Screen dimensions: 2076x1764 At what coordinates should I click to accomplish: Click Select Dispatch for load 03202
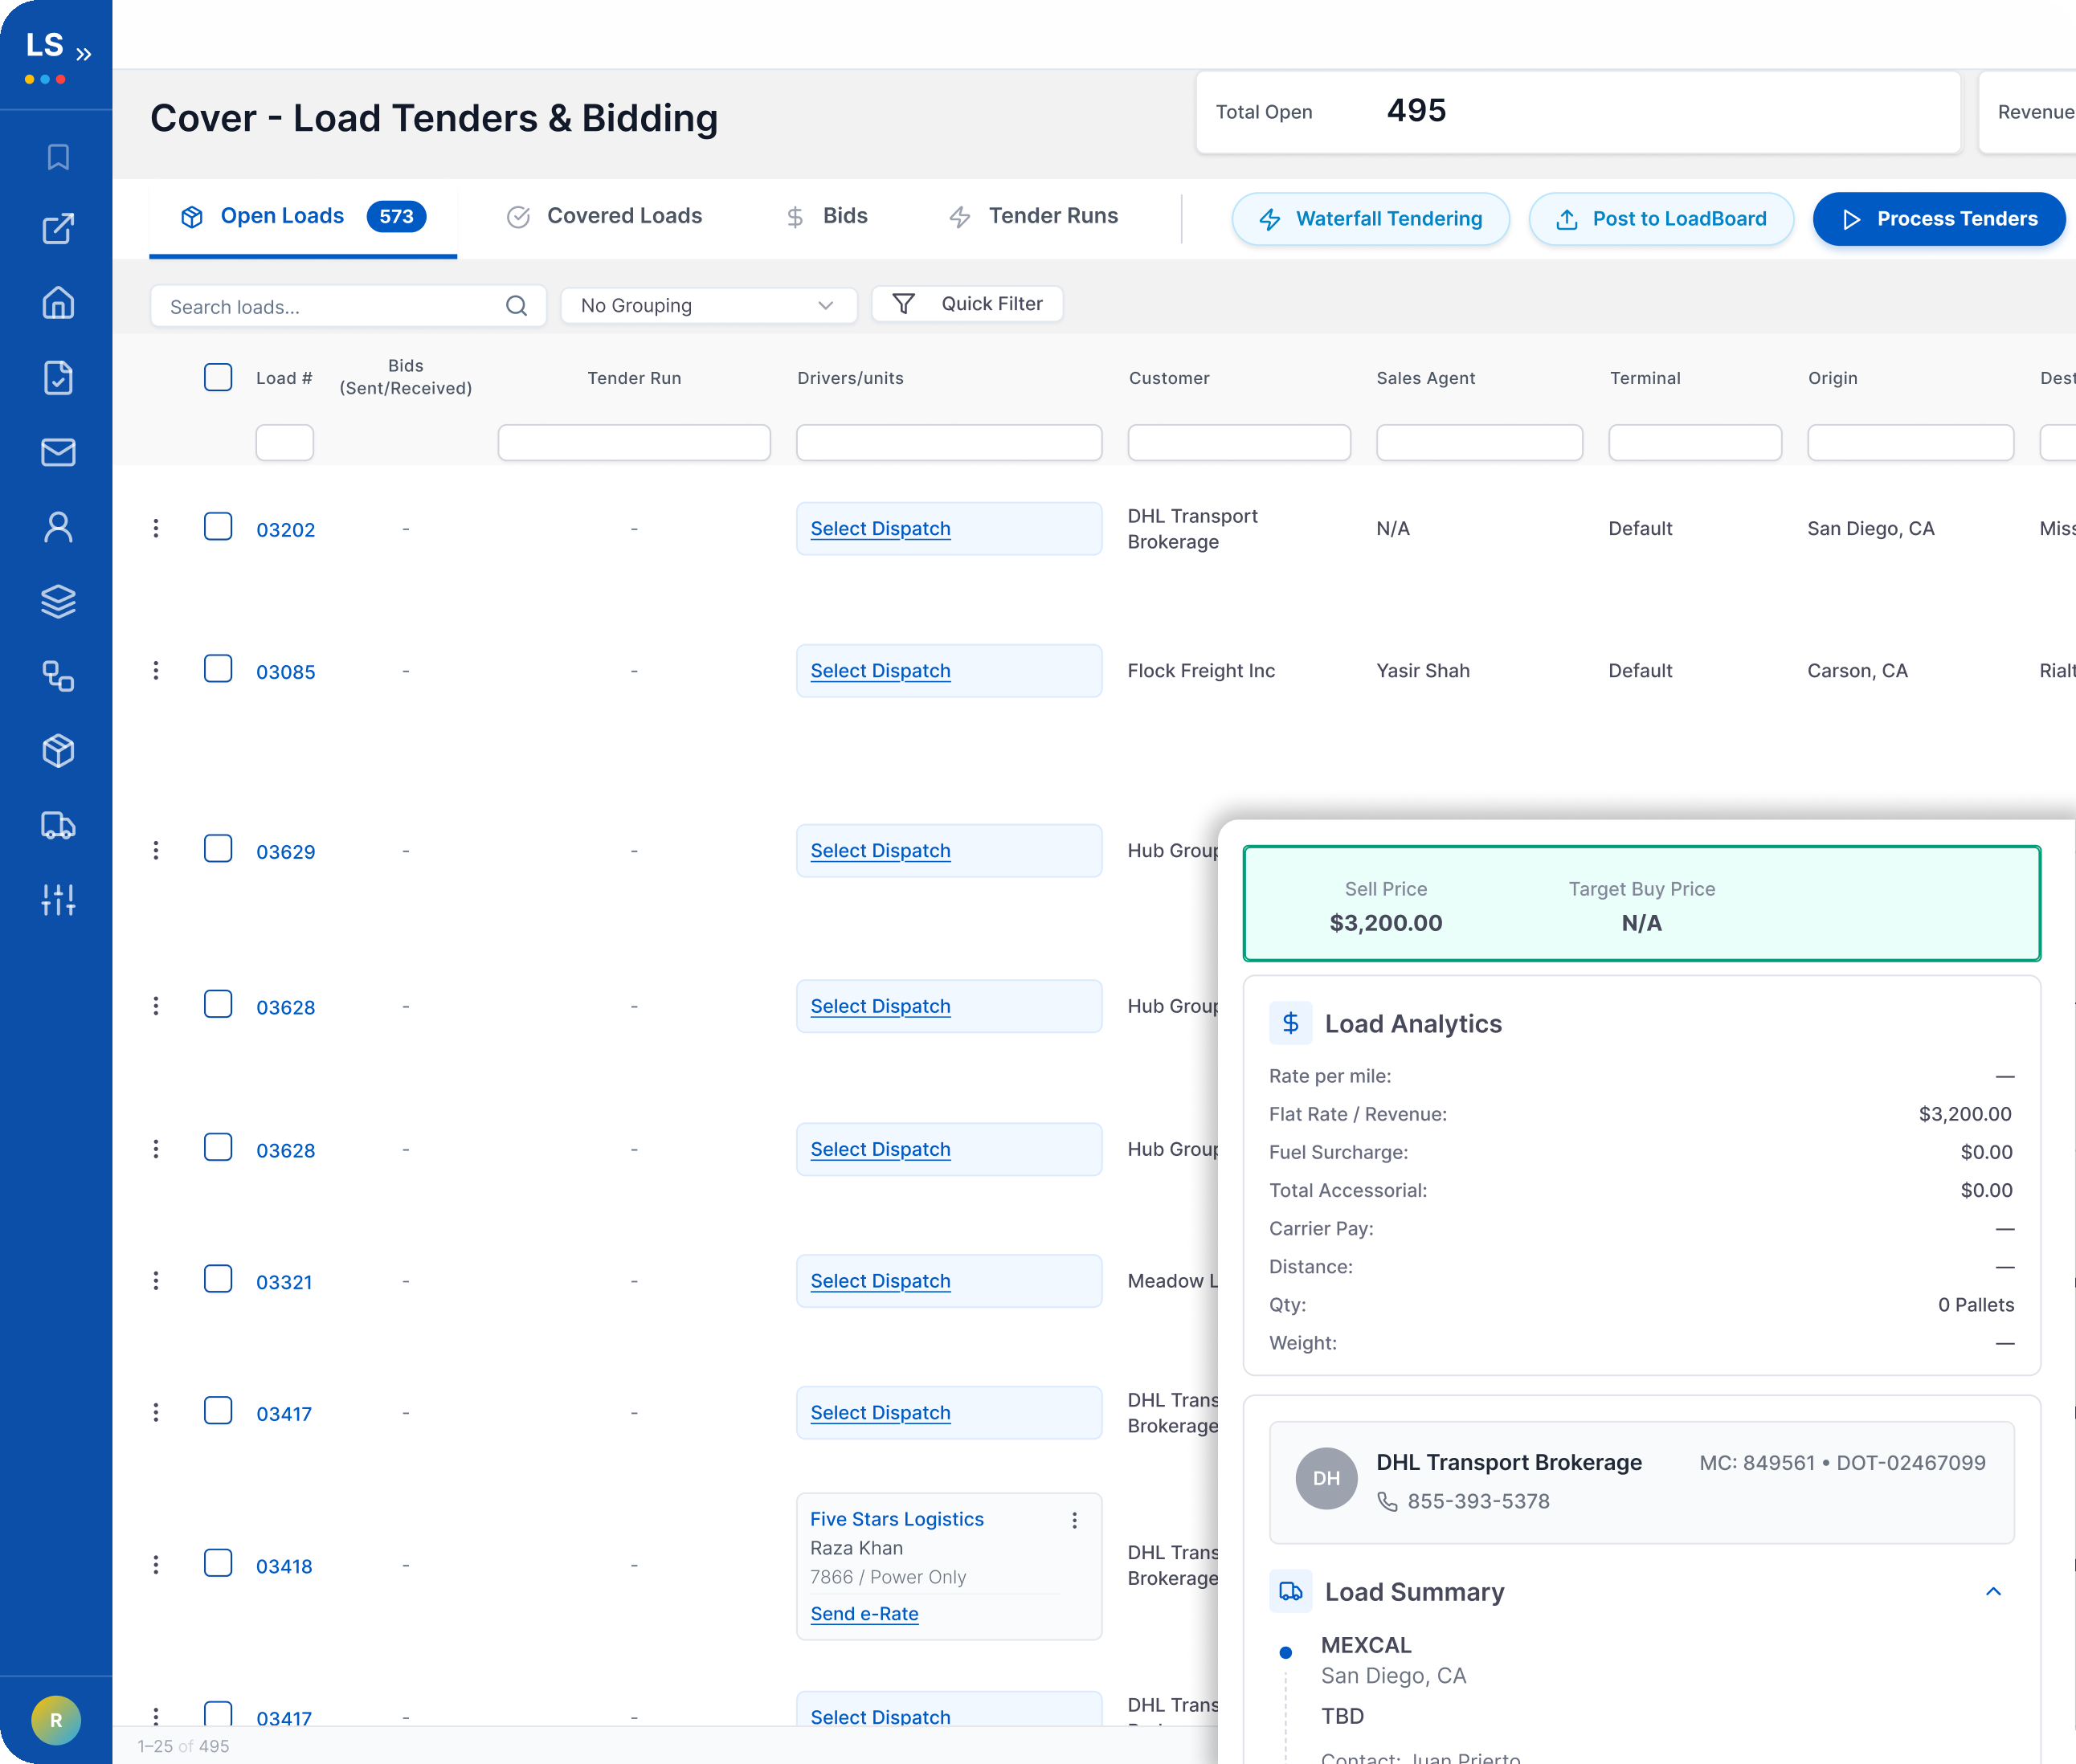[880, 528]
